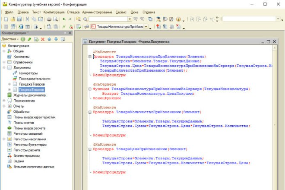Viewport: 285px width, 190px height.
Task: Click the pencil Edit icon in tree toolbar
Action: pyautogui.click(x=29, y=39)
